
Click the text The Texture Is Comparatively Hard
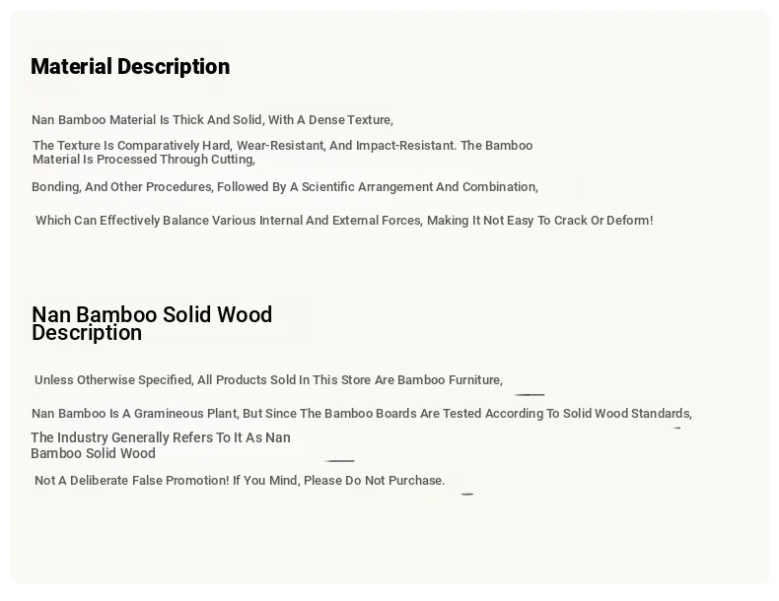pos(131,146)
